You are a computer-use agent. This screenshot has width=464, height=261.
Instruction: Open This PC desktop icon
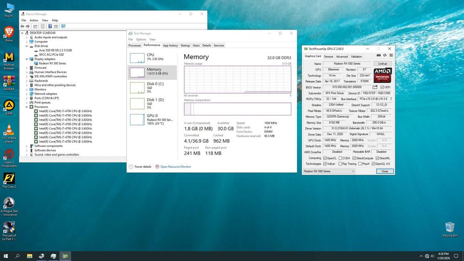[9, 10]
